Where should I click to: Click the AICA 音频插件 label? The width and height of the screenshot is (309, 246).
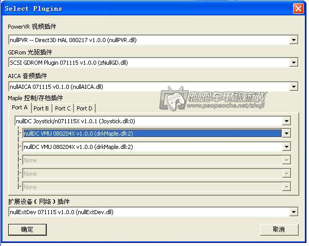[x=27, y=76]
